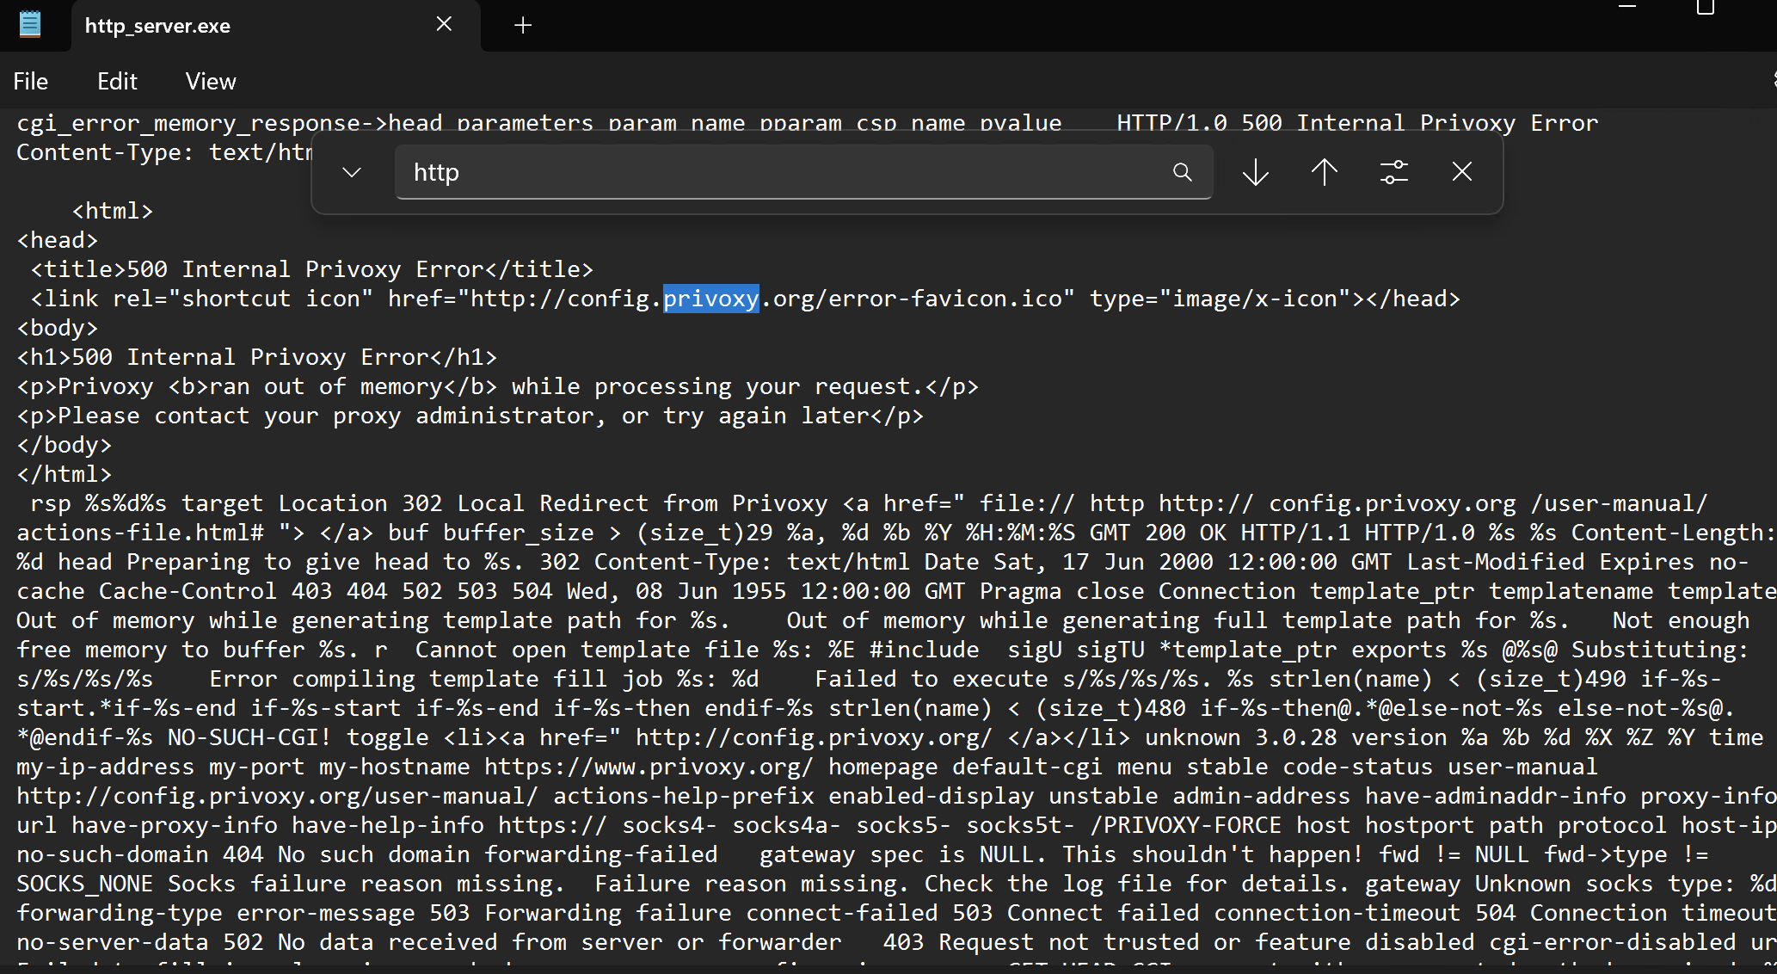Minimize the Notepad window
The height and width of the screenshot is (974, 1777).
point(1627,7)
